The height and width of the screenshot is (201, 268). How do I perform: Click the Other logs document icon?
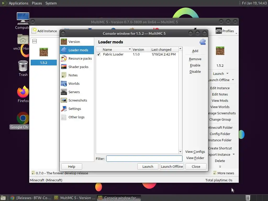[64, 117]
